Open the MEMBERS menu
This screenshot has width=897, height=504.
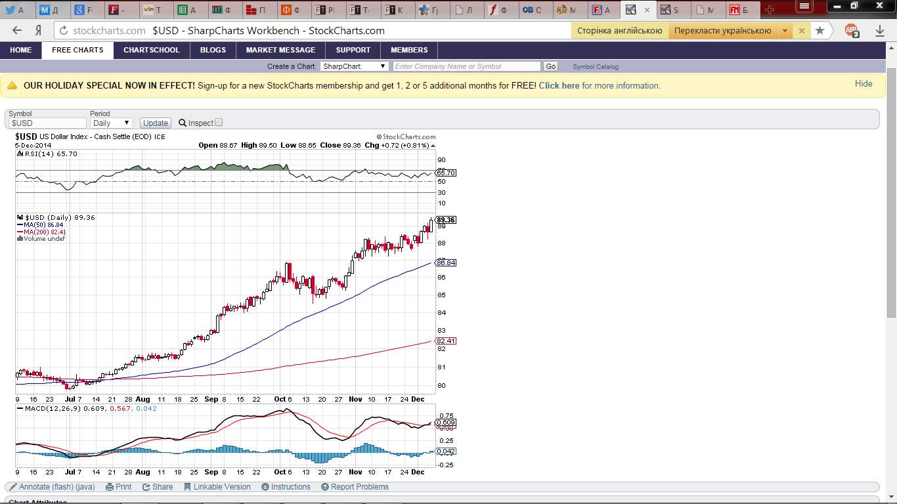click(x=409, y=50)
